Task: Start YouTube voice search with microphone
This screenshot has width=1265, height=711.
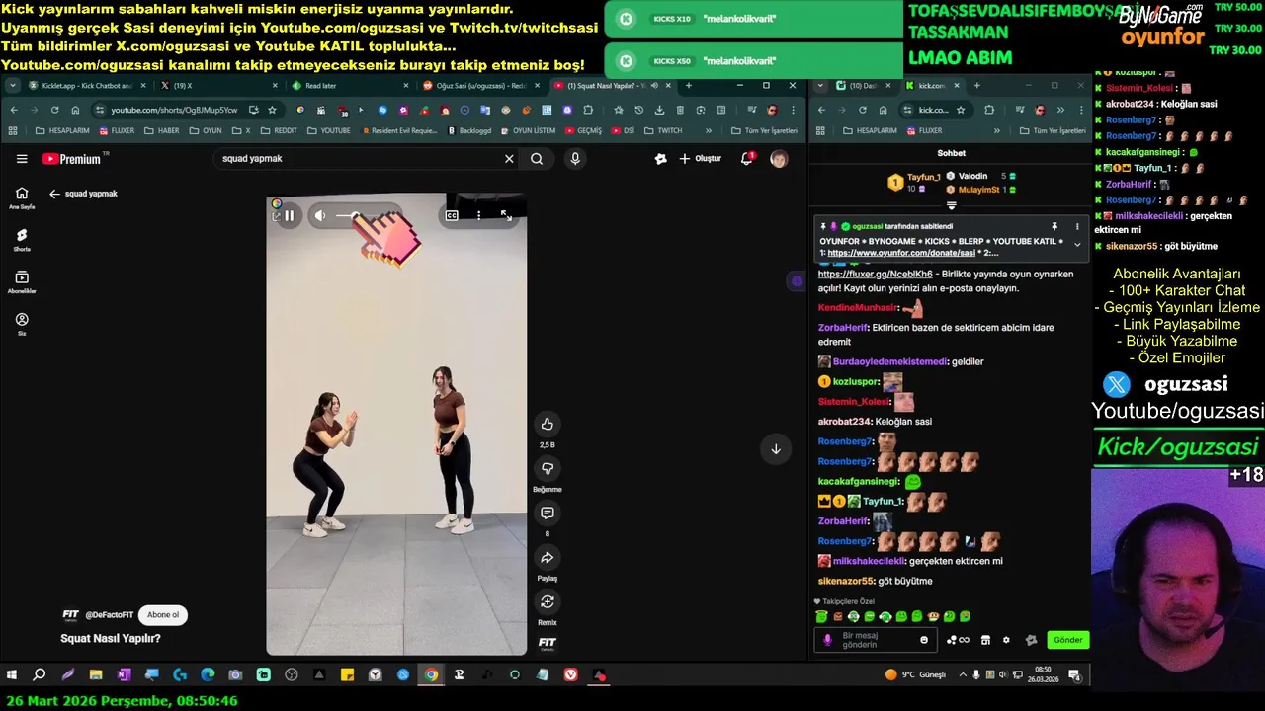Action: (x=575, y=159)
